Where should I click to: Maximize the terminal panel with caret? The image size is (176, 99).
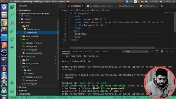pyautogui.click(x=167, y=51)
